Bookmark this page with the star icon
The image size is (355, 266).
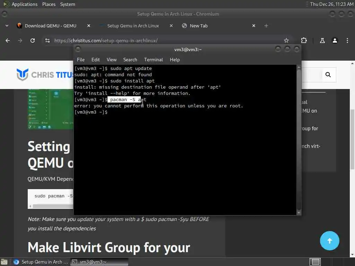[x=286, y=41]
